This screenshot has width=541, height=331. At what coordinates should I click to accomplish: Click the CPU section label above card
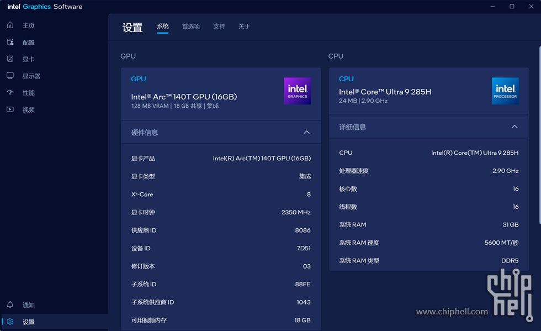coord(336,56)
